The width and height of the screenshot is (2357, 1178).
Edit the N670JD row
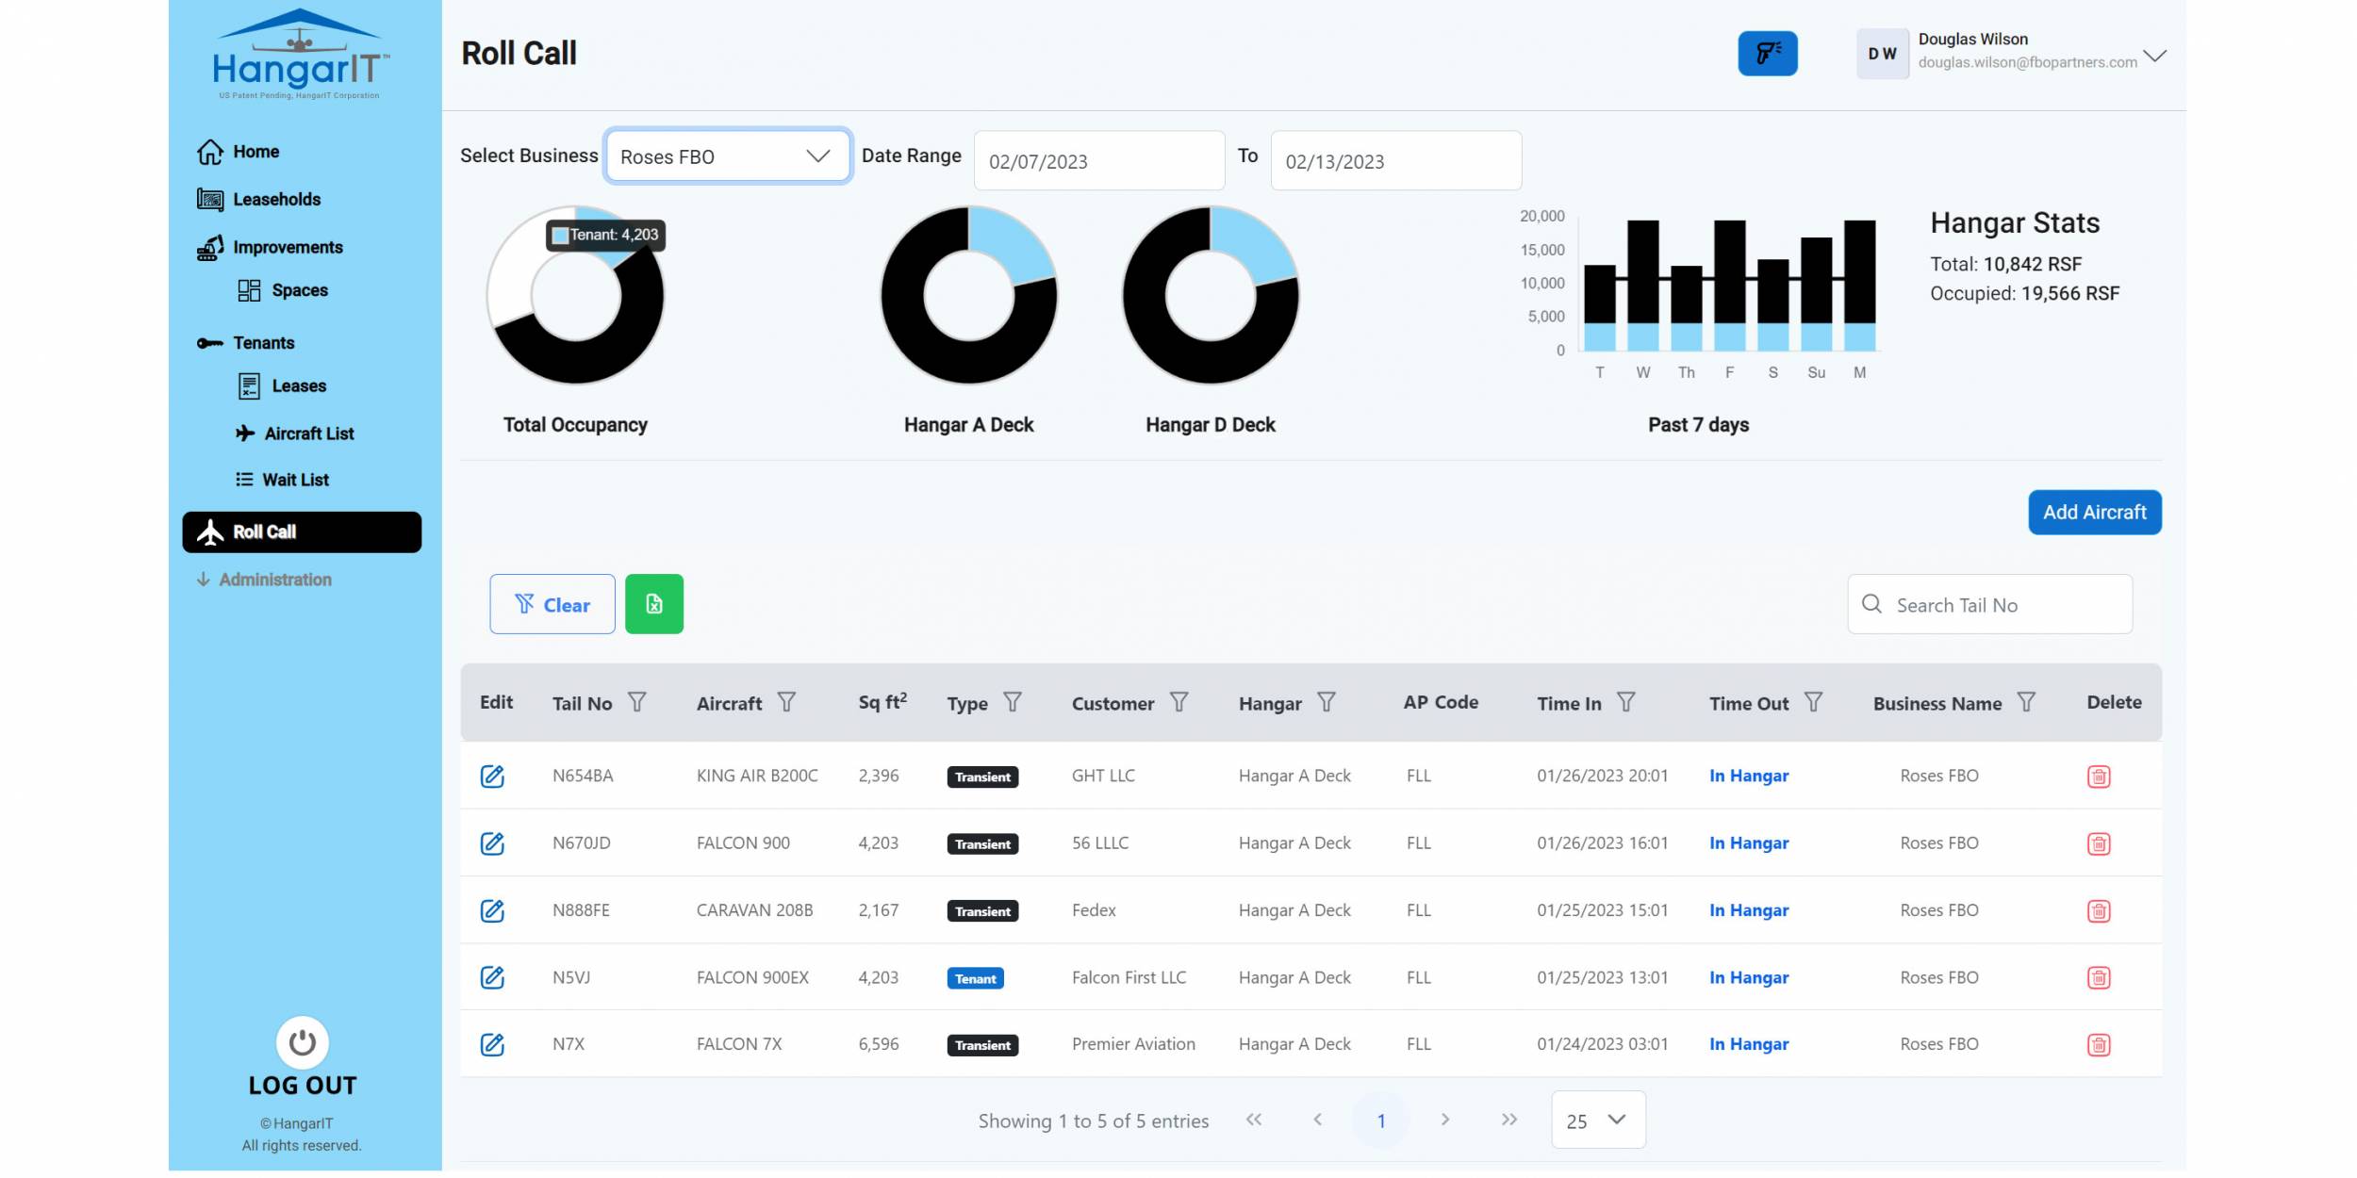(x=492, y=843)
